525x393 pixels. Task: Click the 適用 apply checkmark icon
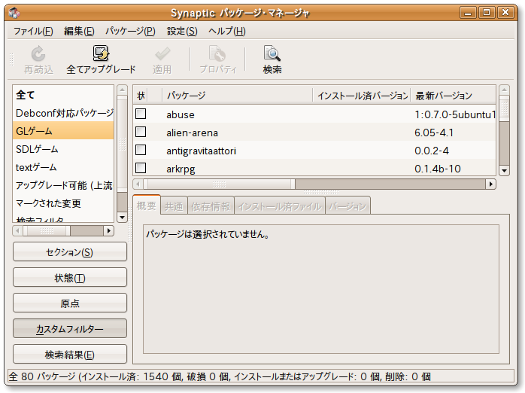pos(162,53)
